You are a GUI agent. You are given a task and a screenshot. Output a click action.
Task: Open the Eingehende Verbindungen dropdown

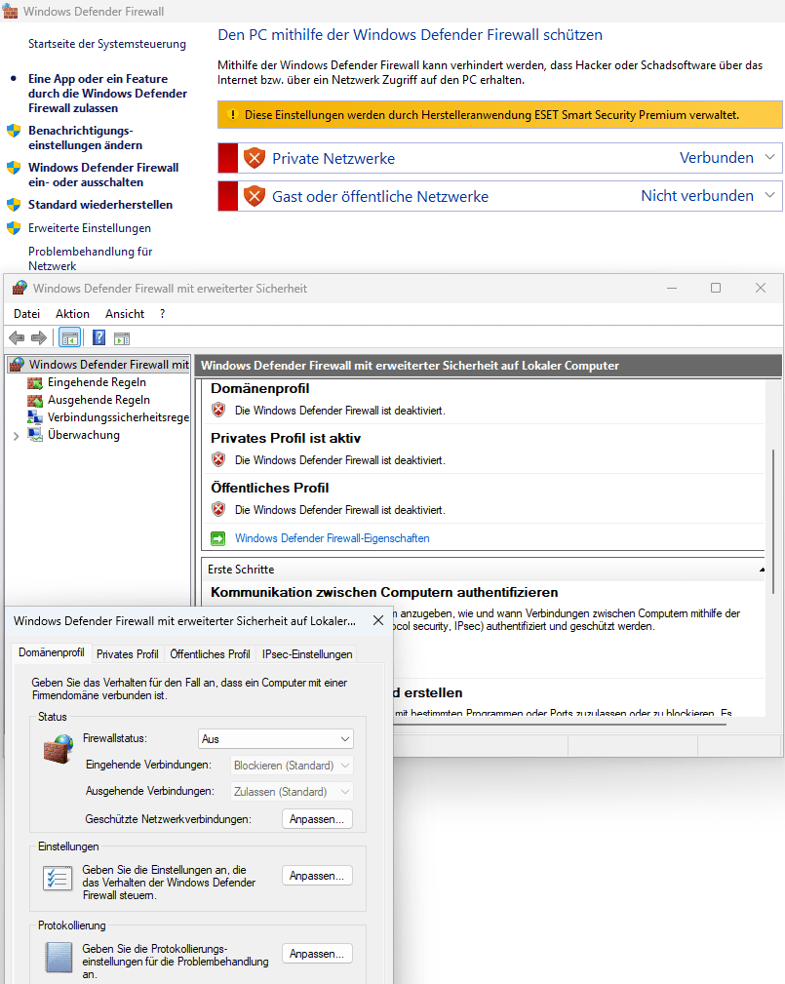pos(292,766)
